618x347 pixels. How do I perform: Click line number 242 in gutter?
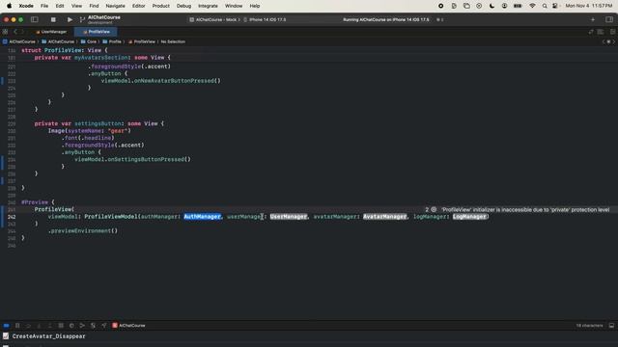[12, 217]
